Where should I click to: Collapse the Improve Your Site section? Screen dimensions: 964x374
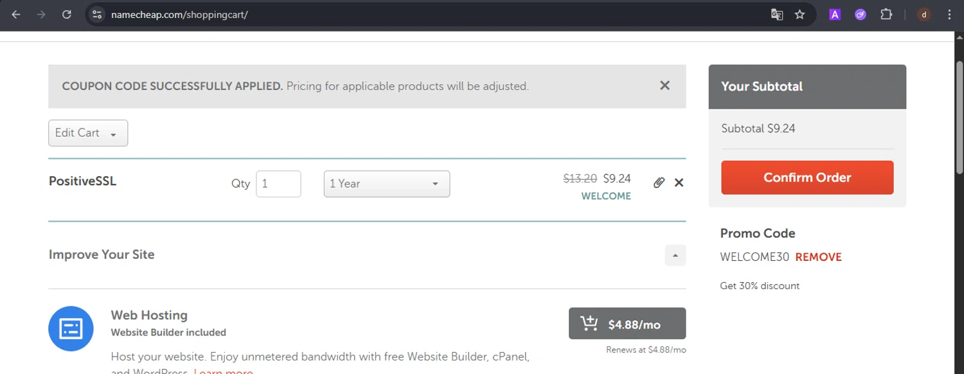click(675, 255)
